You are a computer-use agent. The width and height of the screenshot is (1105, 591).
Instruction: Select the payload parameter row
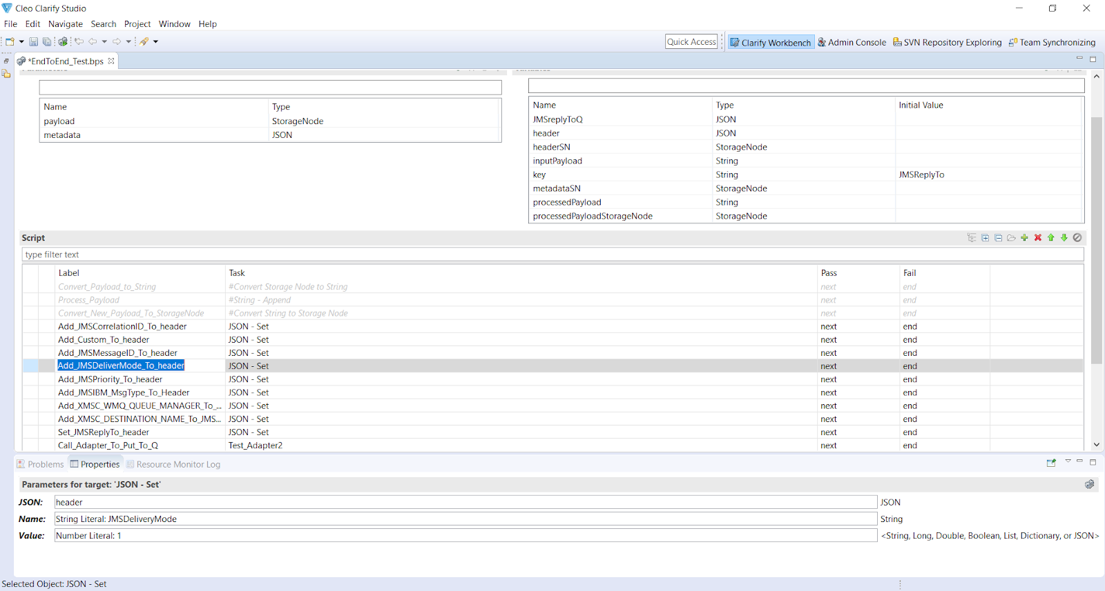[x=270, y=121]
